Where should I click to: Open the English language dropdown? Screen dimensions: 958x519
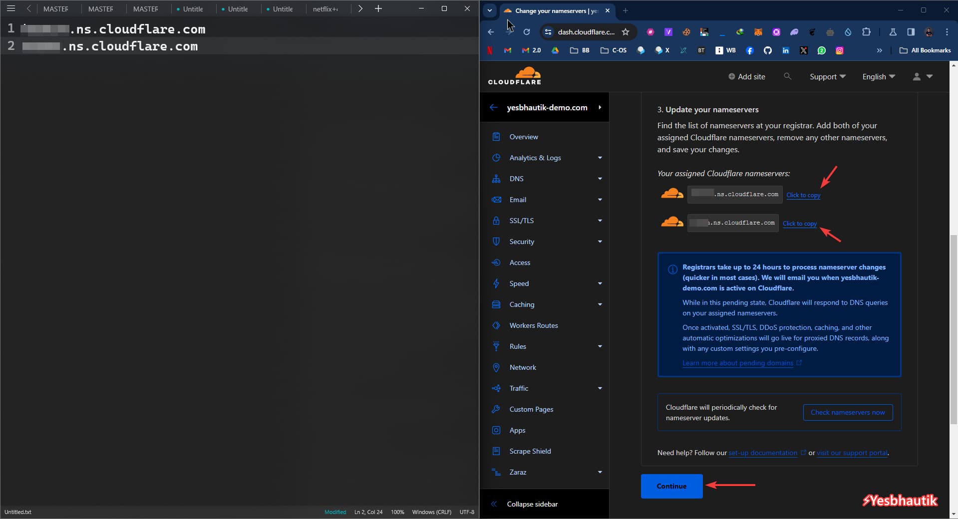pyautogui.click(x=879, y=76)
